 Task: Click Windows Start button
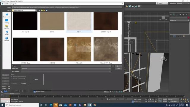pos(2,105)
